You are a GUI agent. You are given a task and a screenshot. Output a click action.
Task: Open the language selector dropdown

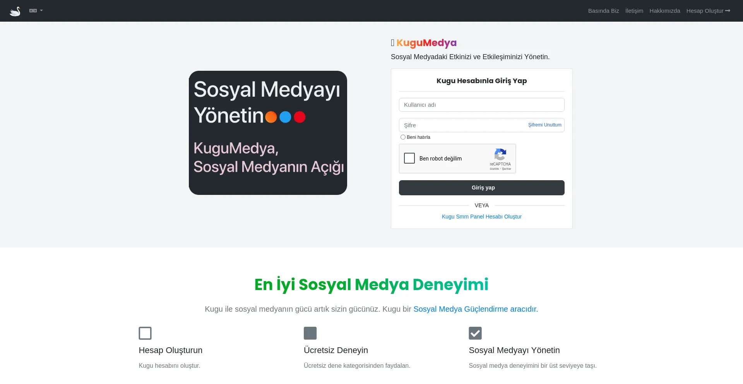tap(36, 11)
